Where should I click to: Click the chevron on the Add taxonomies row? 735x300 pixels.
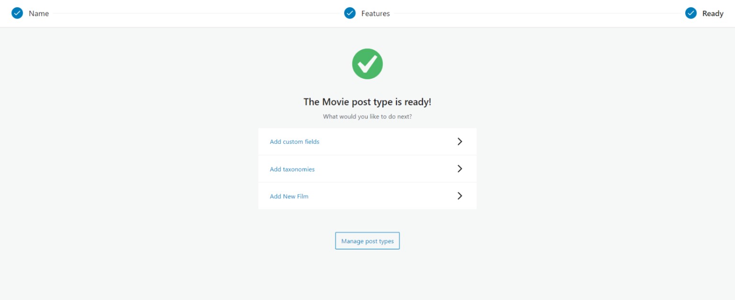tap(460, 169)
